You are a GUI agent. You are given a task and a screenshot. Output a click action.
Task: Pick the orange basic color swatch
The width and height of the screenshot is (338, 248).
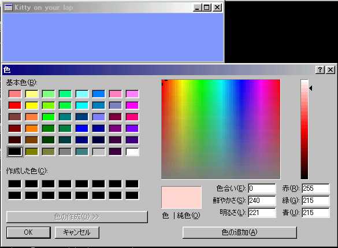tap(32, 128)
